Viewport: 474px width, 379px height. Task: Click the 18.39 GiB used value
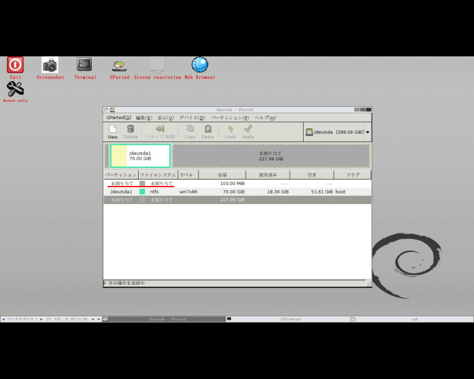pos(278,192)
